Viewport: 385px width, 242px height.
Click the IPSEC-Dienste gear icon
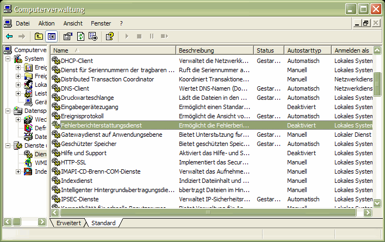56,199
